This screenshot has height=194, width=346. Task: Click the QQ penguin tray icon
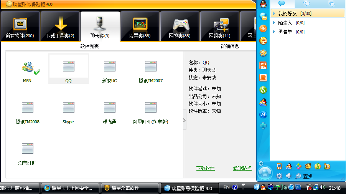(263, 187)
